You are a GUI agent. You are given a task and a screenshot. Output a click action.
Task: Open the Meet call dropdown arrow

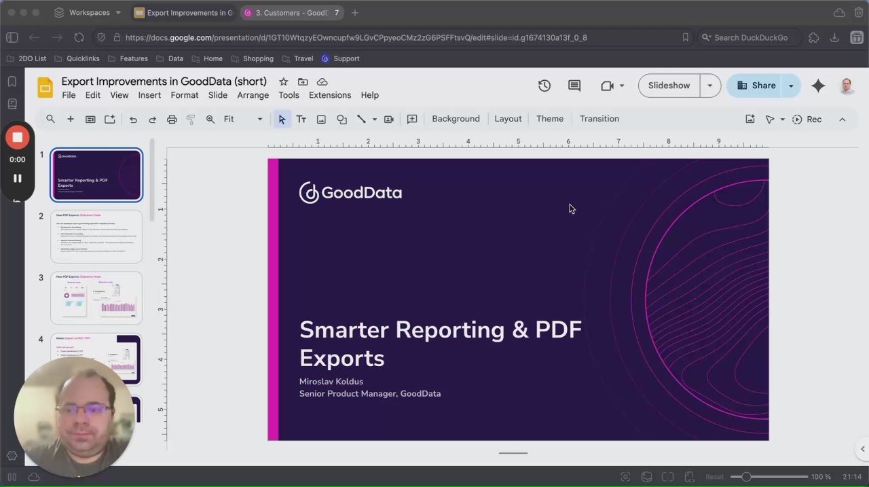click(x=621, y=86)
